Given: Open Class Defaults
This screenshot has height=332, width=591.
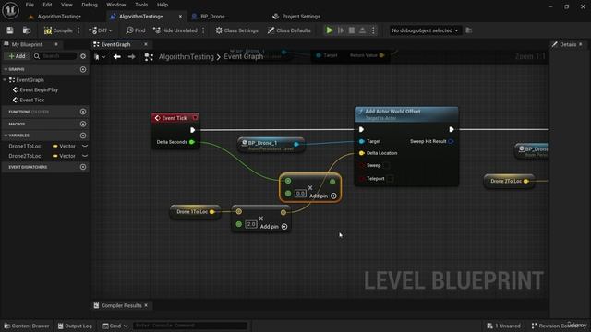Looking at the screenshot, I should 289,30.
